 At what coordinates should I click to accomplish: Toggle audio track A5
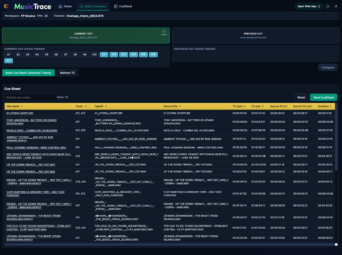point(47,54)
